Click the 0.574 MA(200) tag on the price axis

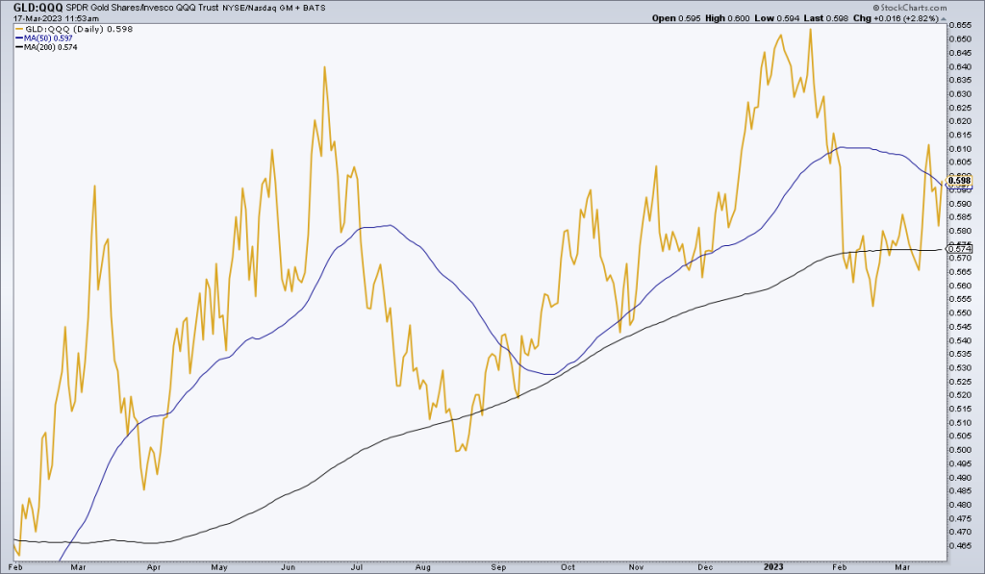[x=959, y=249]
